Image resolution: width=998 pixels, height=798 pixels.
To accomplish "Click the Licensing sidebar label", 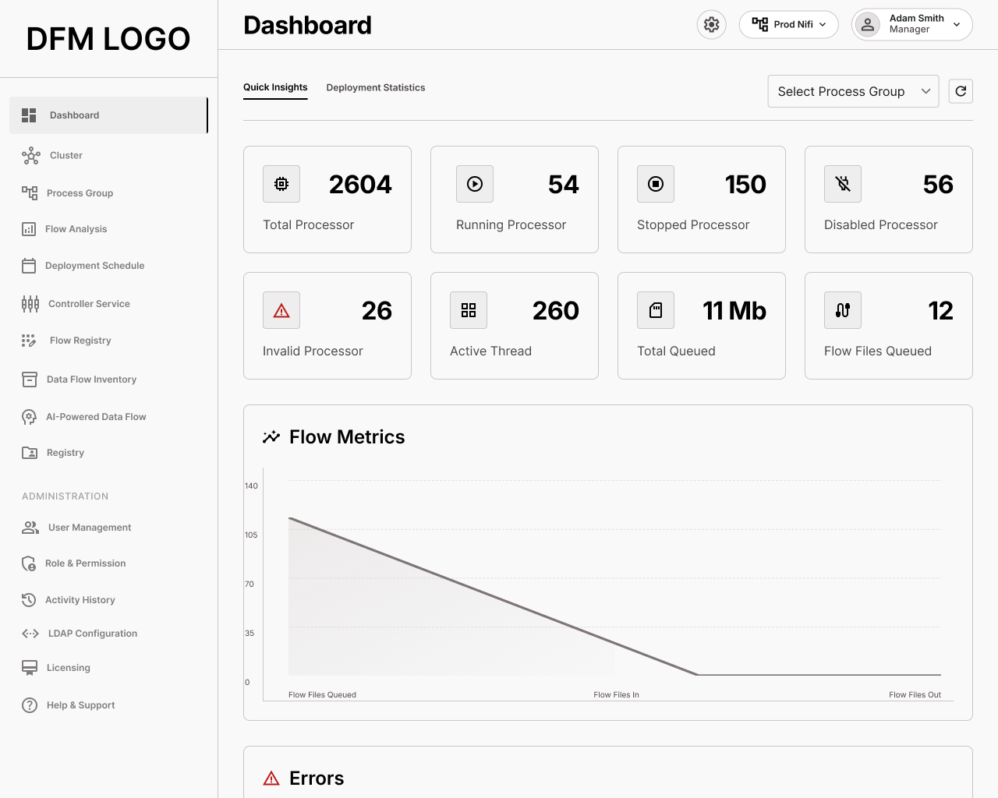I will pos(69,668).
